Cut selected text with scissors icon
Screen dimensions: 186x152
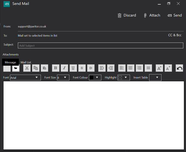tap(27, 68)
